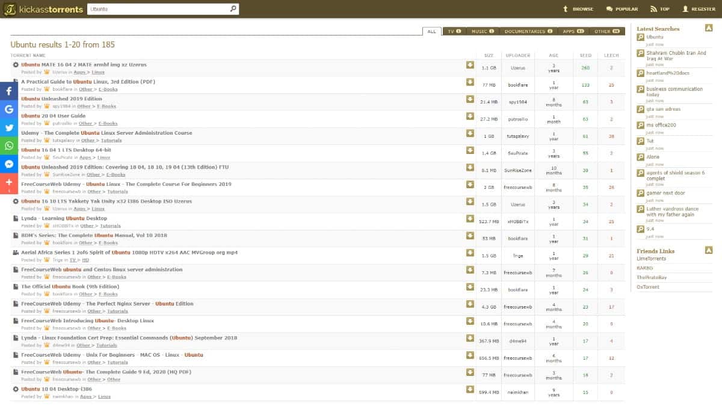Open the Ubuntu Unleashed 2019 Edition torrent link
The width and height of the screenshot is (722, 406).
pyautogui.click(x=61, y=99)
